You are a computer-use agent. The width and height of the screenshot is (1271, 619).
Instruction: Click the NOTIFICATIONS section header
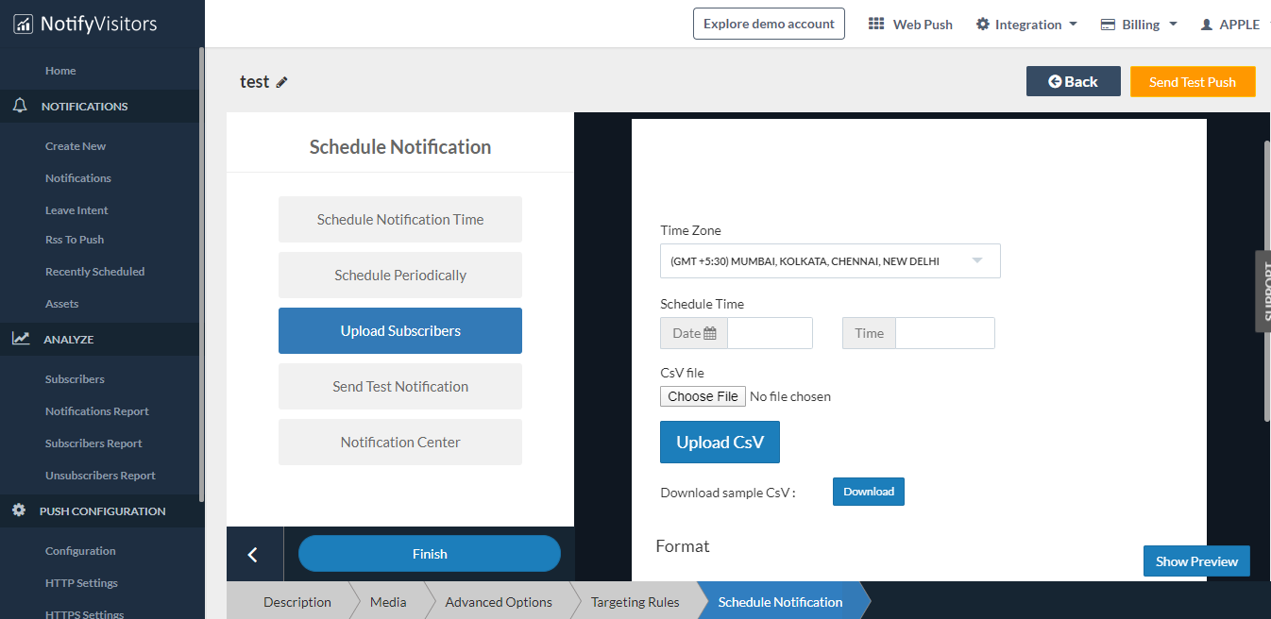[99, 106]
